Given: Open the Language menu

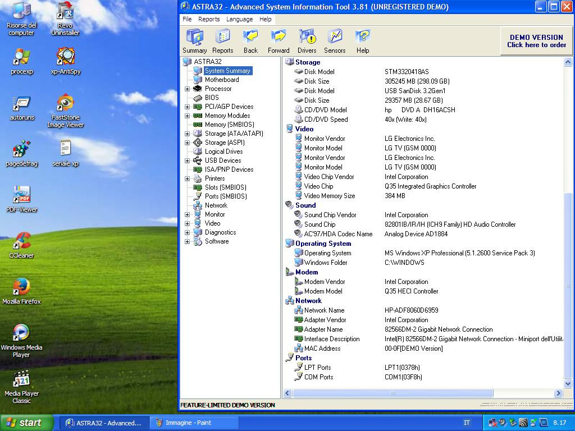Looking at the screenshot, I should pos(239,19).
